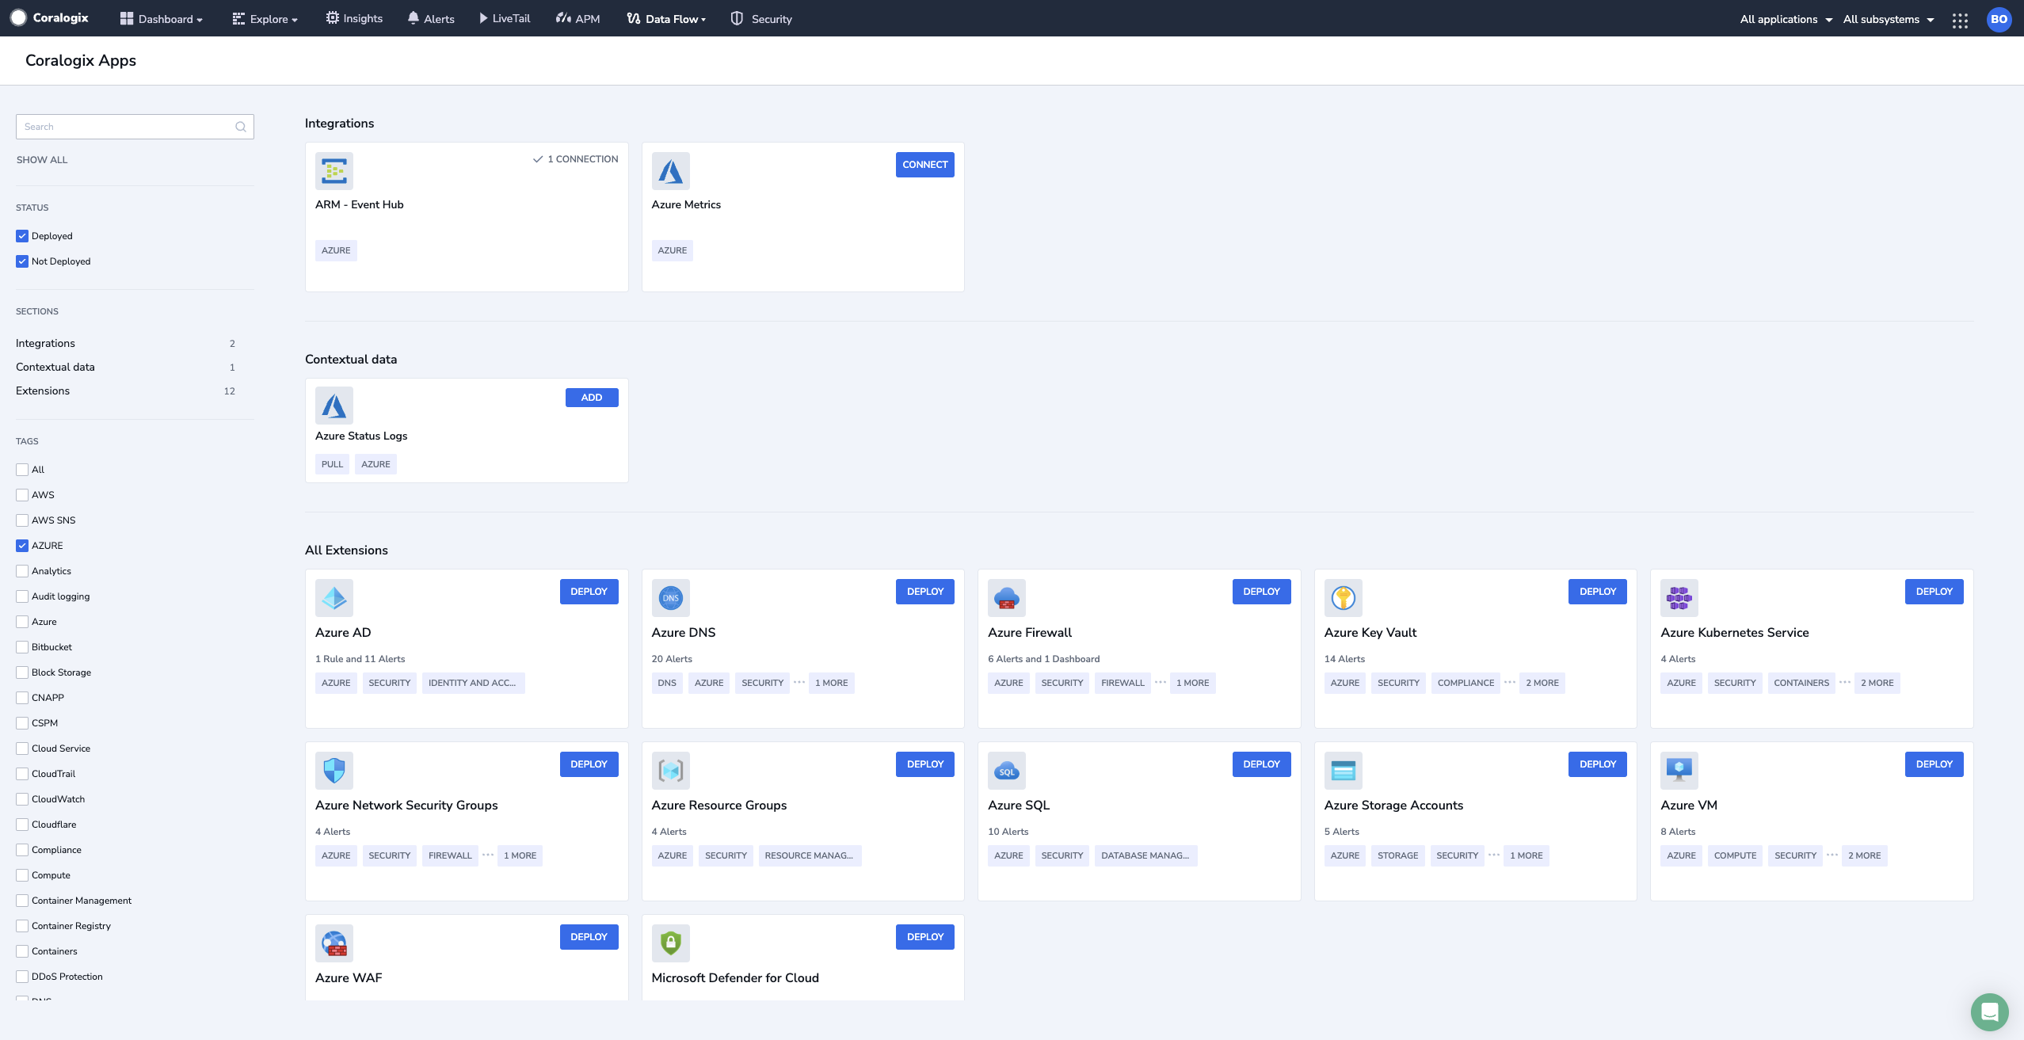Open the All subsystems dropdown
2024x1040 pixels.
(1889, 19)
